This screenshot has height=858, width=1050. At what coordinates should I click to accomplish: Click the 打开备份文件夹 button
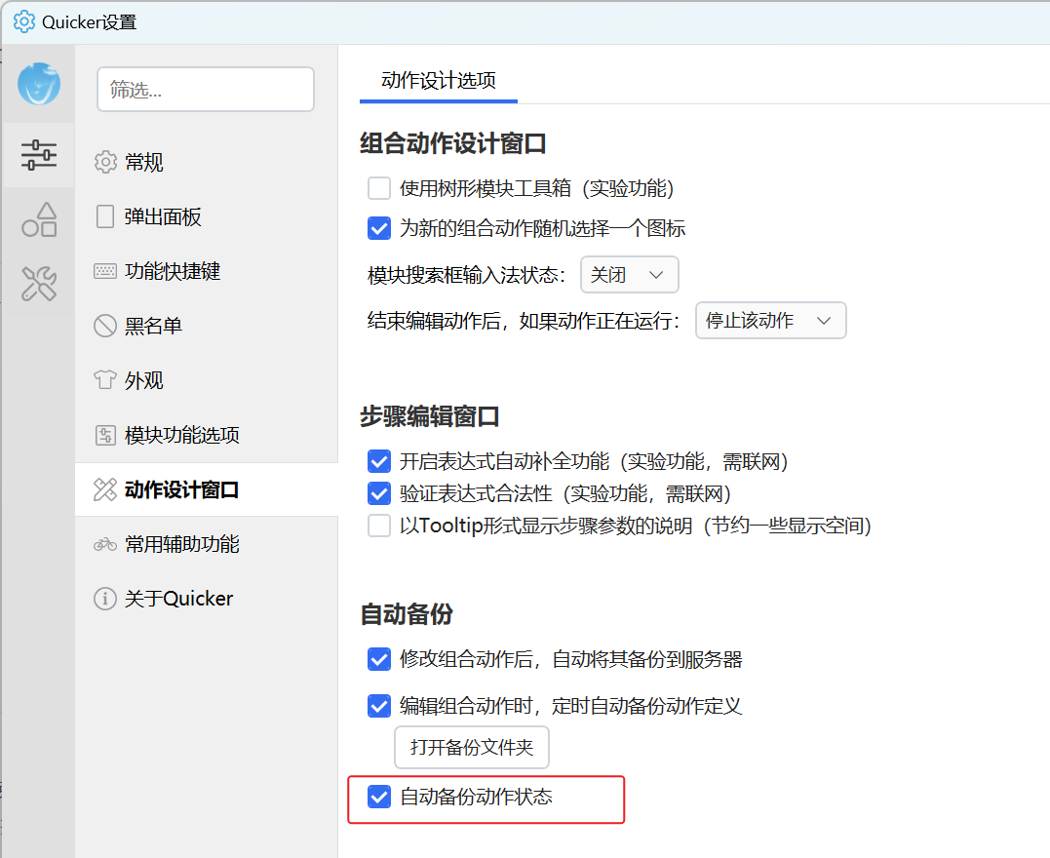(472, 748)
